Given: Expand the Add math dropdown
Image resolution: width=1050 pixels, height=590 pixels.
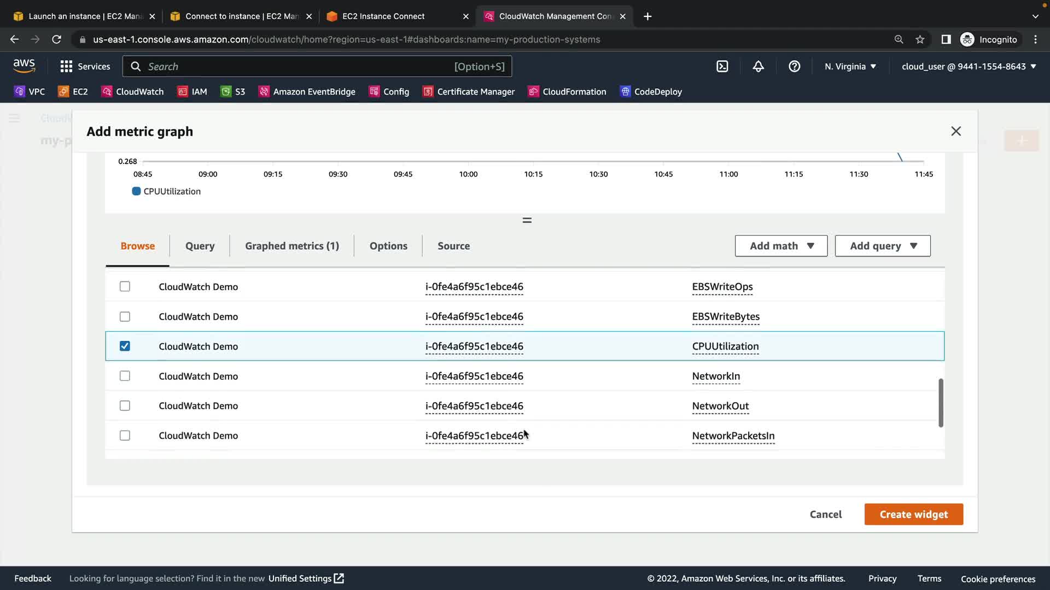Looking at the screenshot, I should (x=781, y=246).
